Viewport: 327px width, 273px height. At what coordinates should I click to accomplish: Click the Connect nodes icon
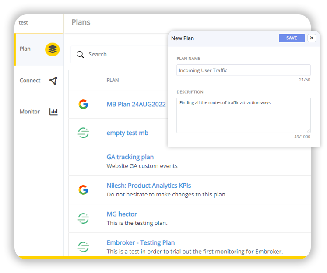coord(53,81)
